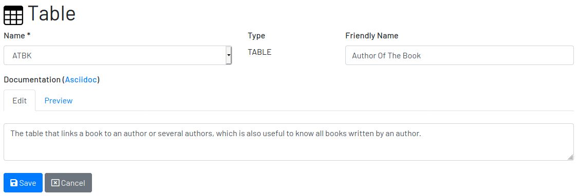Focus the Friendly Name input field

pyautogui.click(x=459, y=55)
